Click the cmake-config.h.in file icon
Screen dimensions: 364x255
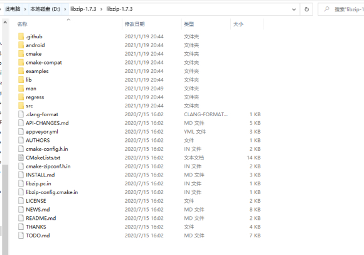(21, 149)
